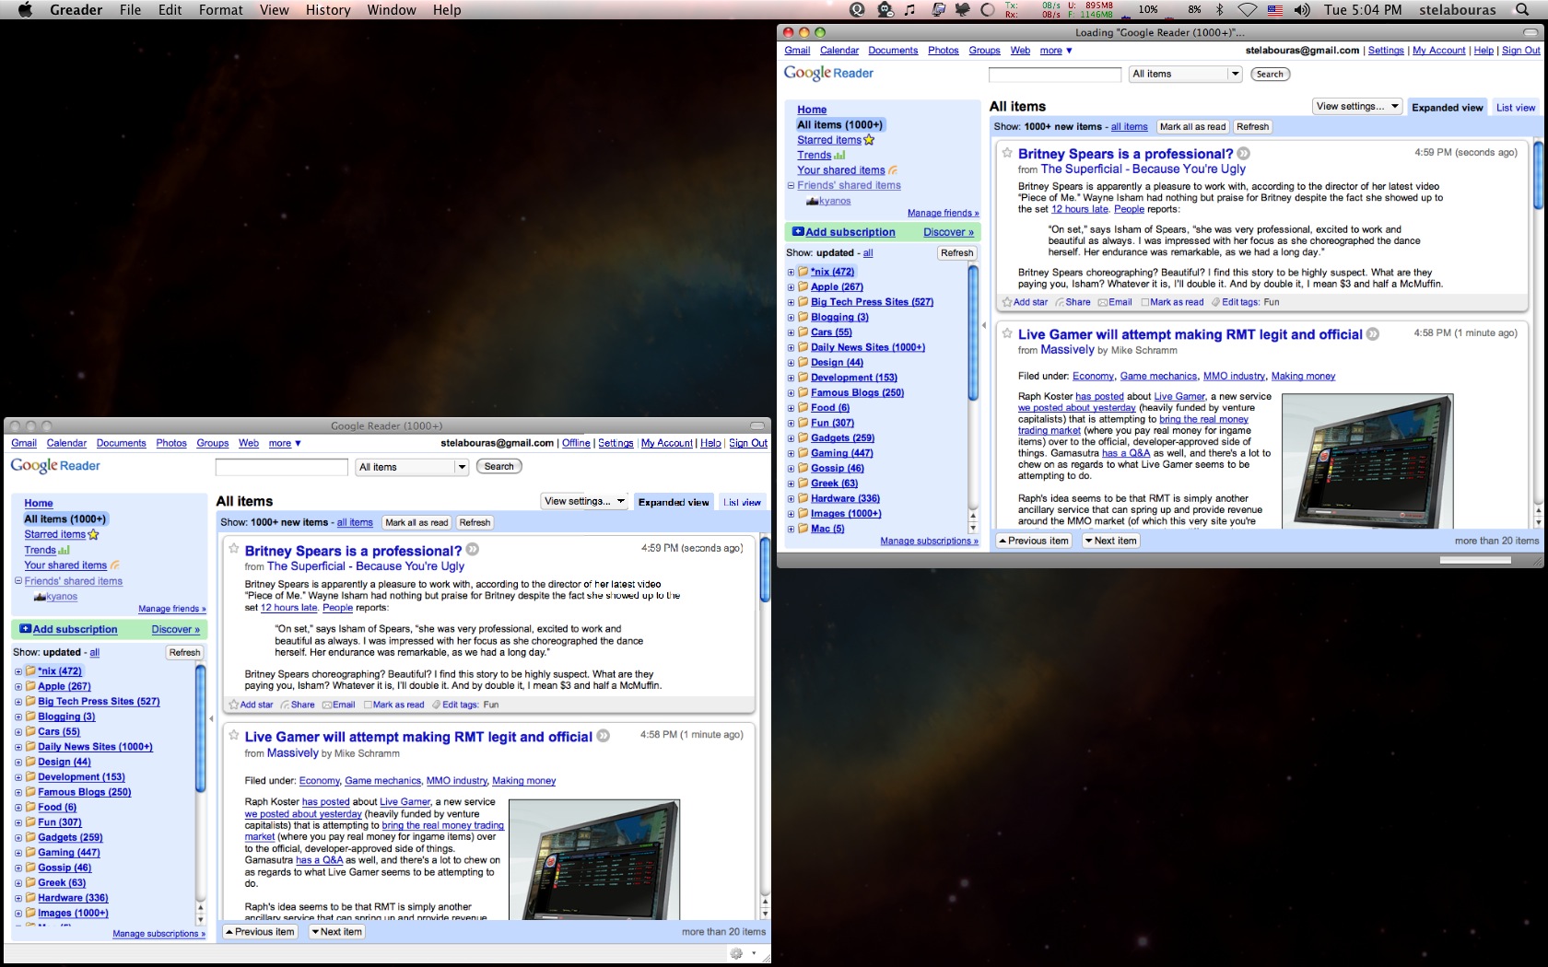Open Spotlight search in menu bar
1548x967 pixels.
[1521, 9]
